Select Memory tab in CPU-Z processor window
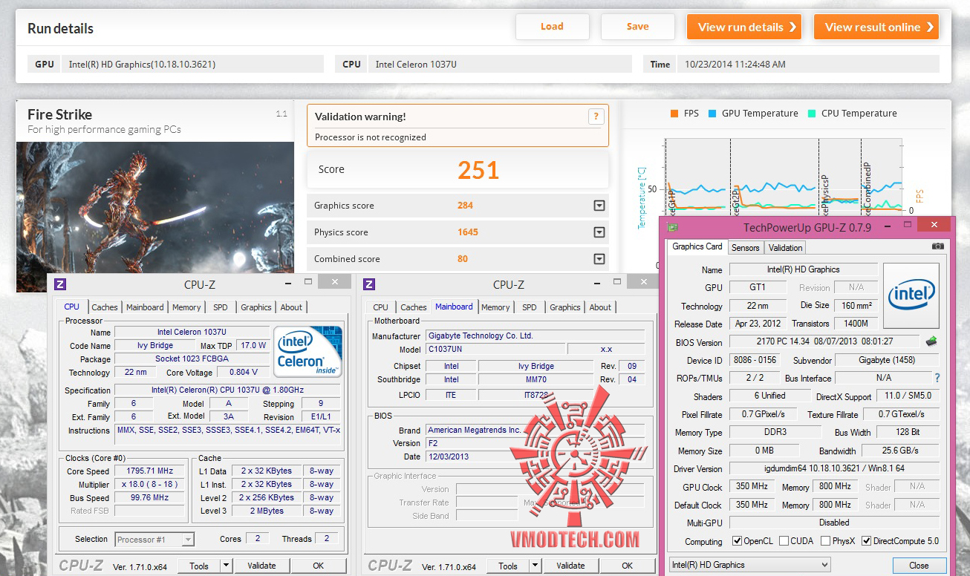 tap(186, 307)
